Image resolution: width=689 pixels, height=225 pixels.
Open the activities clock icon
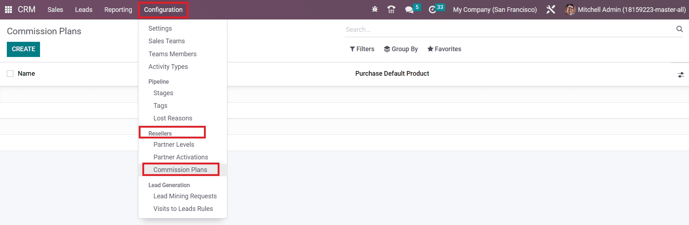432,10
